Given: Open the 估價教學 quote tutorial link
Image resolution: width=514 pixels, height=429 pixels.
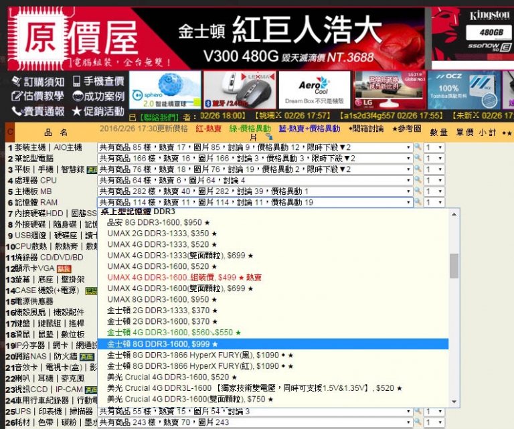Looking at the screenshot, I should 37,96.
